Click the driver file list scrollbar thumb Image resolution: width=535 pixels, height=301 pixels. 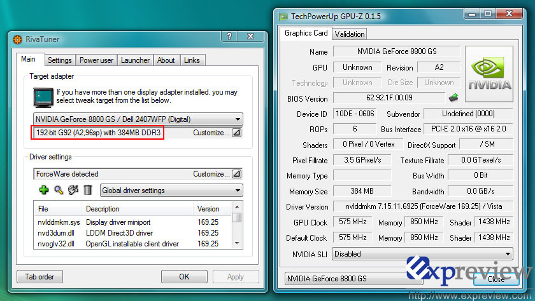pos(237,217)
